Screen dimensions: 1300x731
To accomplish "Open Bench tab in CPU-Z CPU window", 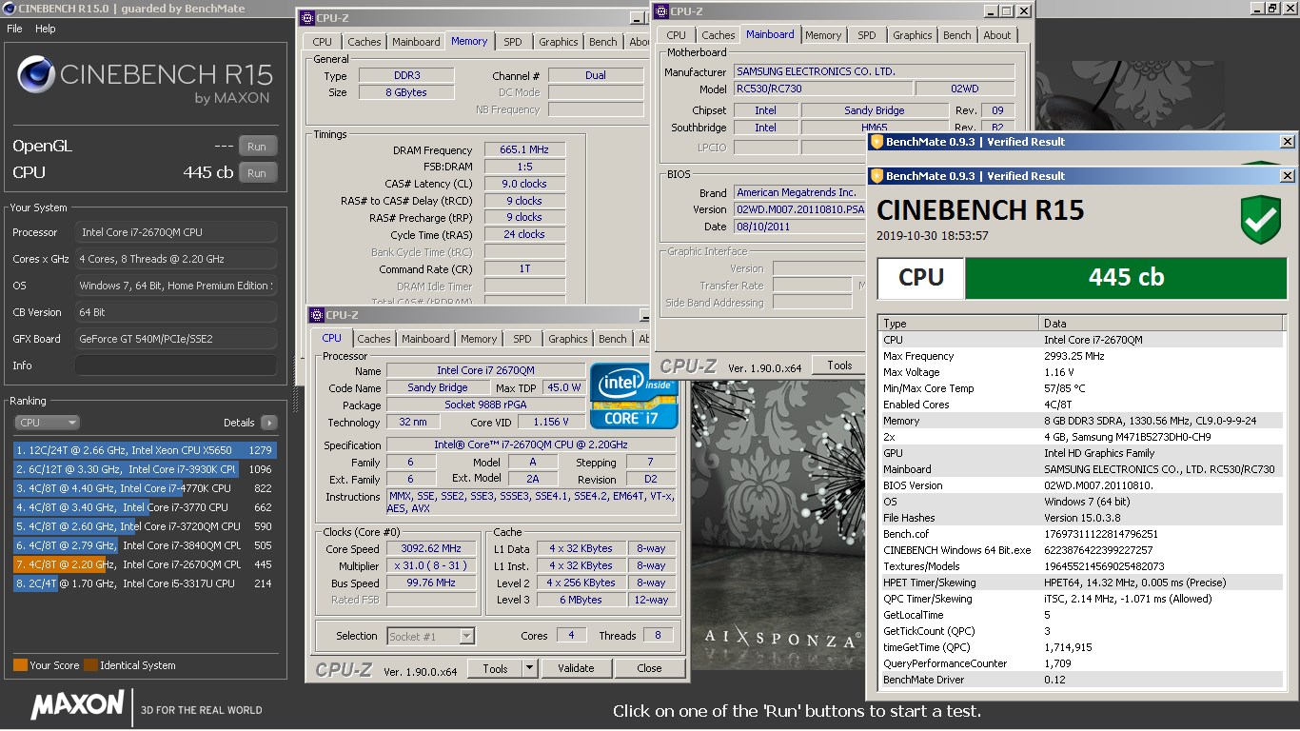I will [613, 339].
